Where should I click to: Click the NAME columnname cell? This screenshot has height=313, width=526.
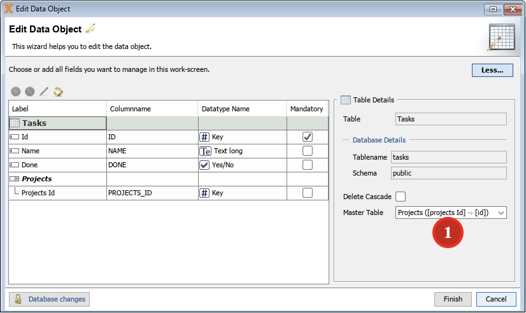coord(152,151)
